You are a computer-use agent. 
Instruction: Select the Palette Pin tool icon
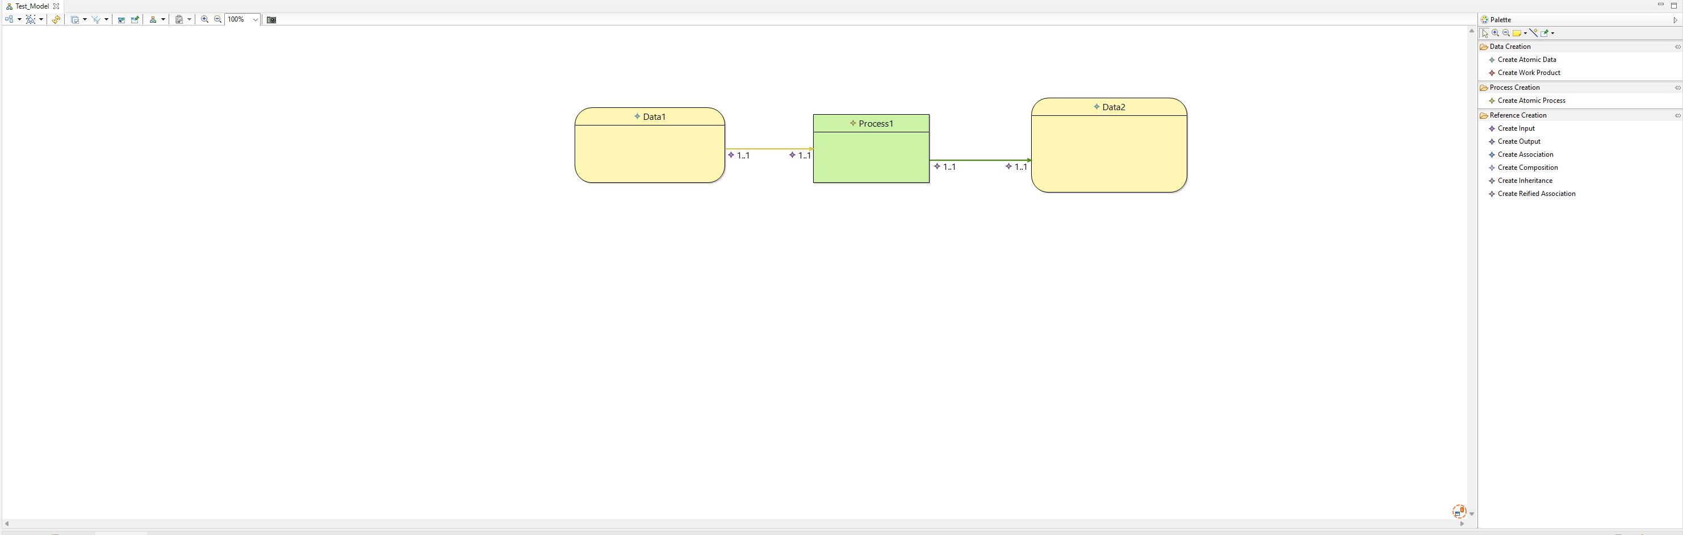[x=1544, y=33]
